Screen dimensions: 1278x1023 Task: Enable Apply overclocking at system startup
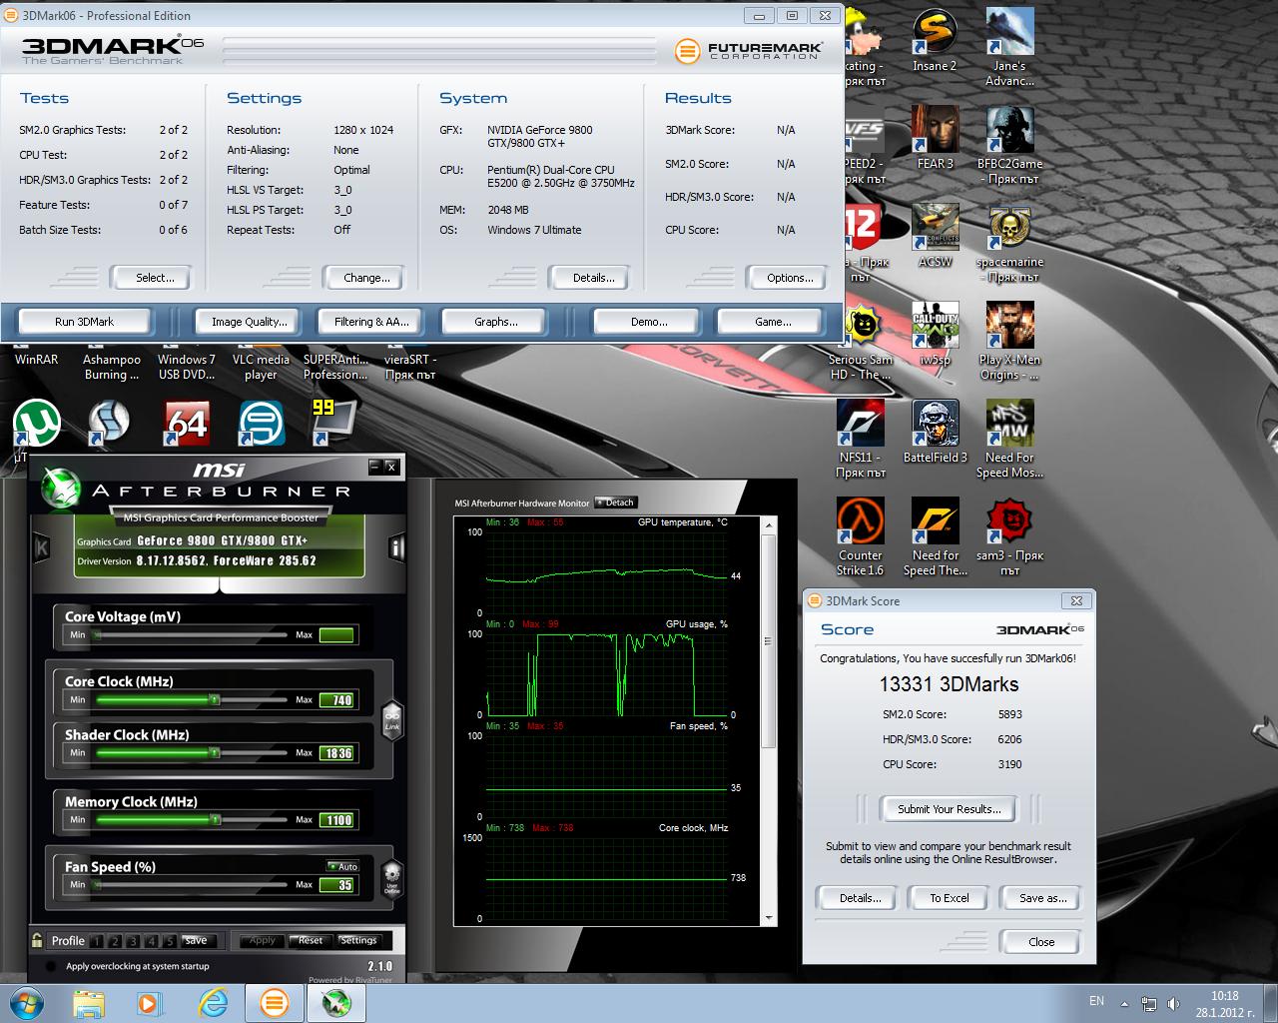51,967
